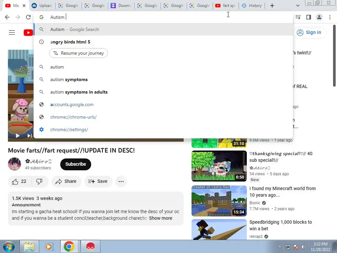Open the Bionic channel name
Image resolution: width=337 pixels, height=253 pixels.
coord(255,203)
